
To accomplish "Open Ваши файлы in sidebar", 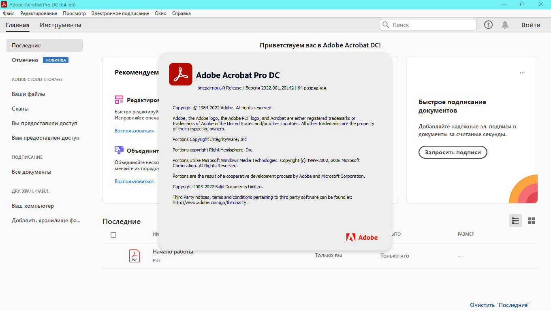I will point(28,94).
